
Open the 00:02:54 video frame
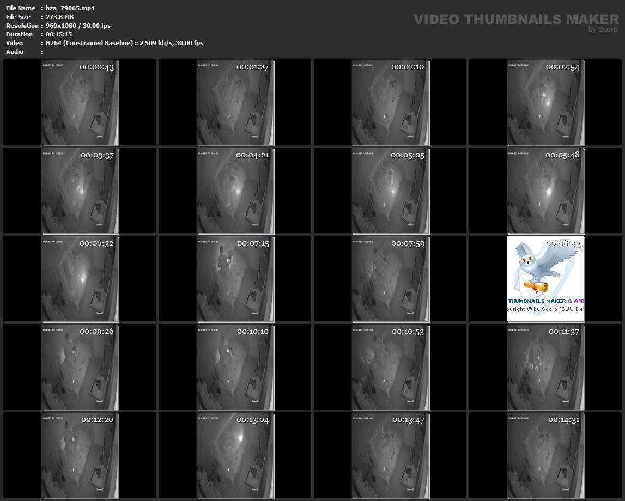(x=545, y=103)
